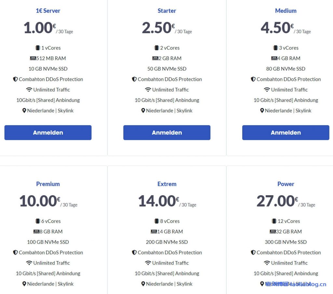Click Anmelden button under Medium plan
Image resolution: width=333 pixels, height=294 pixels.
286,132
